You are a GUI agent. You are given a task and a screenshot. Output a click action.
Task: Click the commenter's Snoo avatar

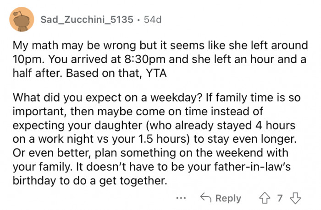pos(20,20)
